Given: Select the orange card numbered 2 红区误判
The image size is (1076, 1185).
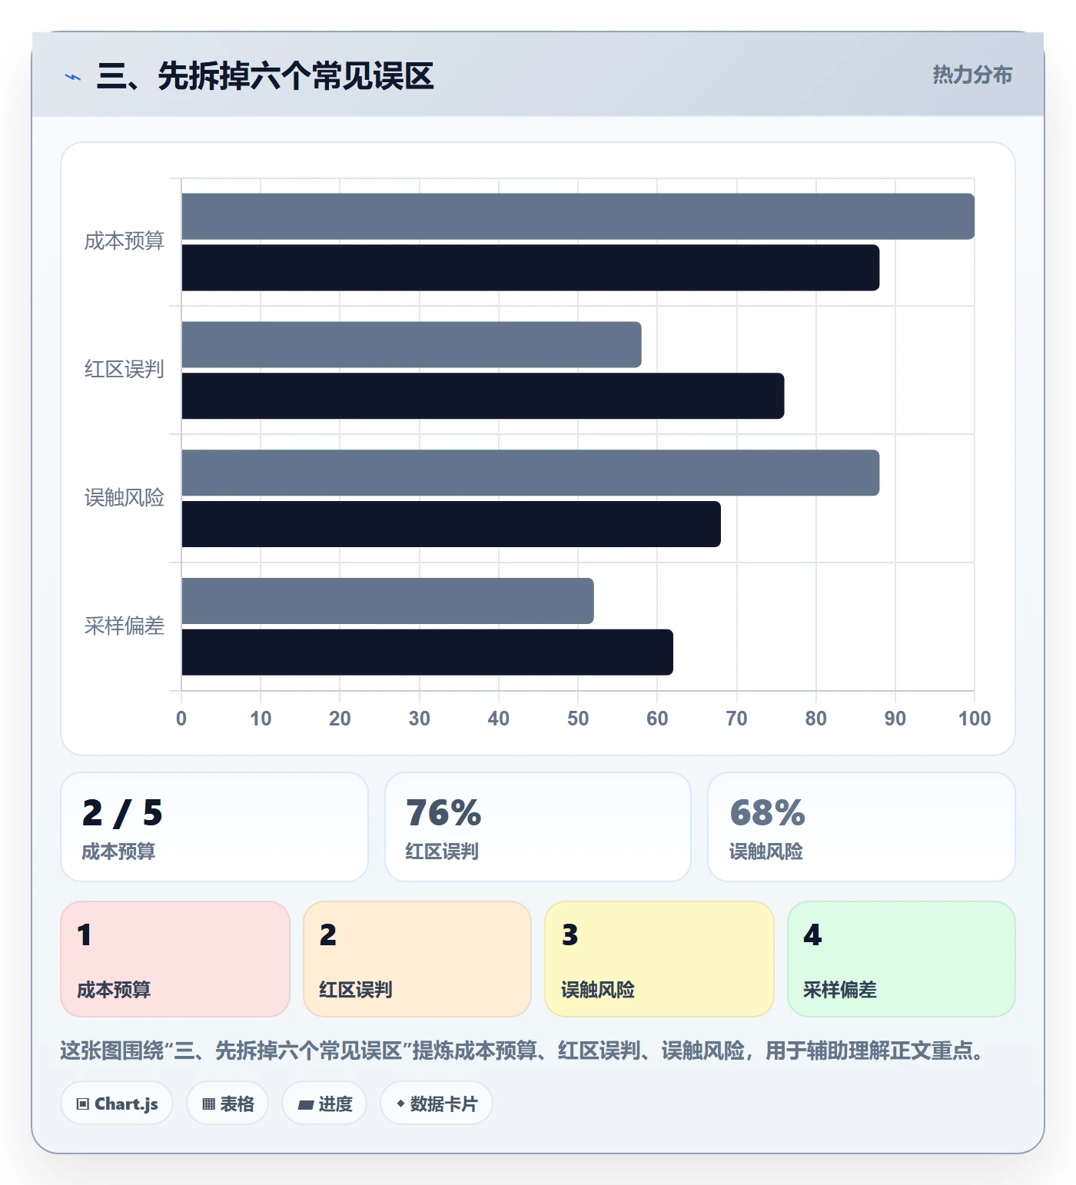Looking at the screenshot, I should 417,959.
